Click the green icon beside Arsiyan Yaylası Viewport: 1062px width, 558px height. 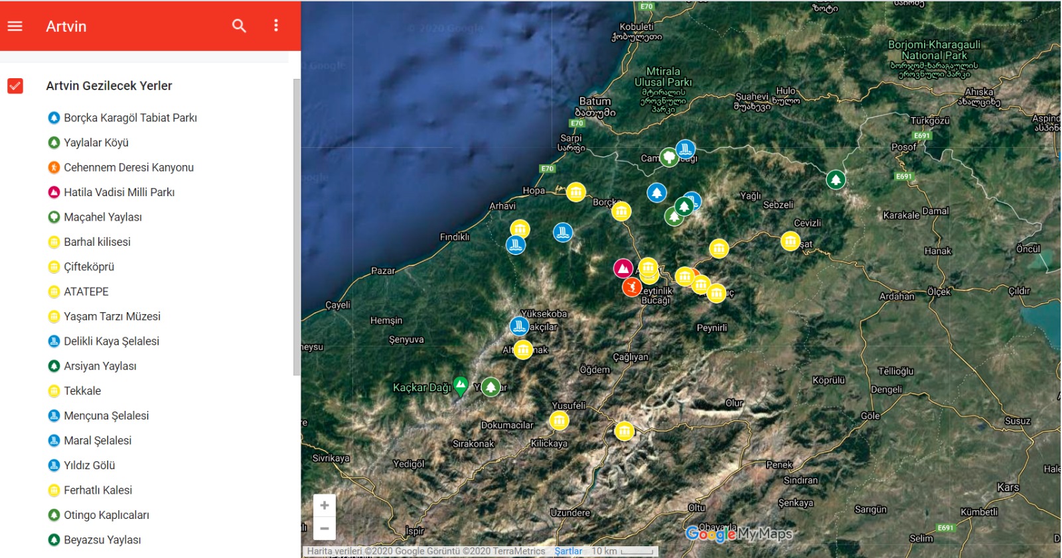point(54,366)
